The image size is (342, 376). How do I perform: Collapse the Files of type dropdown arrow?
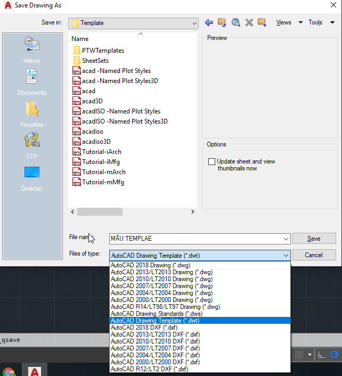pyautogui.click(x=286, y=256)
